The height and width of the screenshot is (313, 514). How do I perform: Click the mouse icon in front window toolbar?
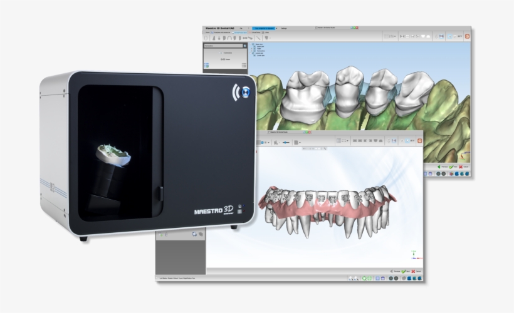(x=389, y=141)
